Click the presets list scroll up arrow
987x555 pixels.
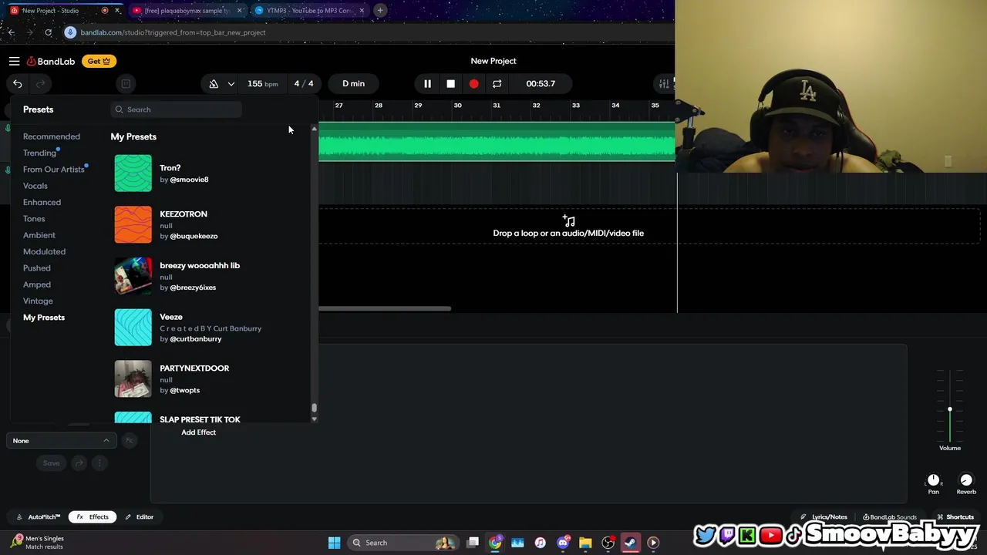(314, 128)
